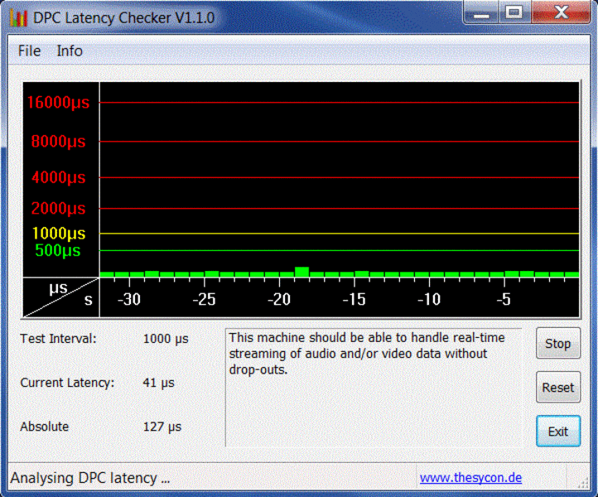The image size is (598, 497).
Task: Click the Exit button
Action: tap(558, 432)
